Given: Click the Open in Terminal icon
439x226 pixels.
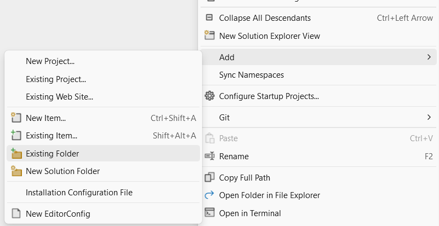Looking at the screenshot, I should pos(209,213).
